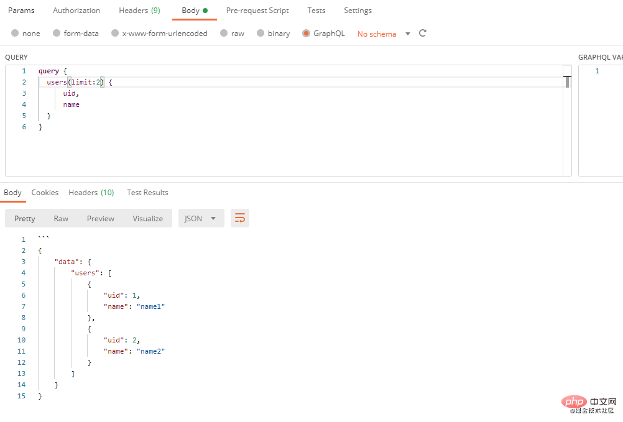Open the No schema dropdown arrow
Viewport: 623px width, 422px height.
(408, 34)
